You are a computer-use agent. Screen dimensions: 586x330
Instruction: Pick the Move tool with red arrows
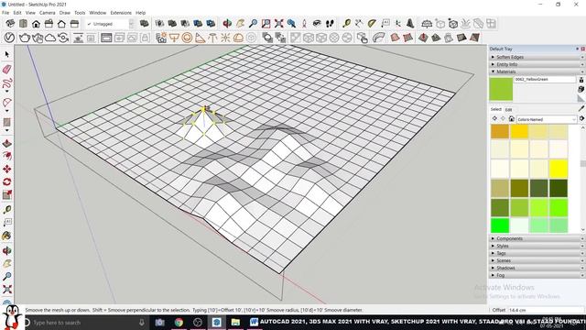click(6, 169)
